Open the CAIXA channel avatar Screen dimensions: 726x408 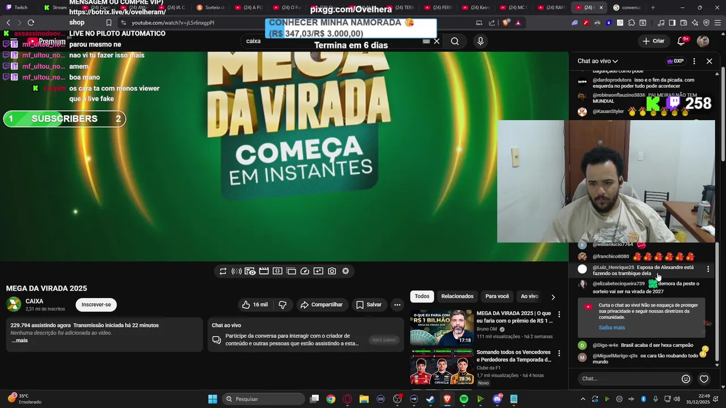[x=14, y=305]
